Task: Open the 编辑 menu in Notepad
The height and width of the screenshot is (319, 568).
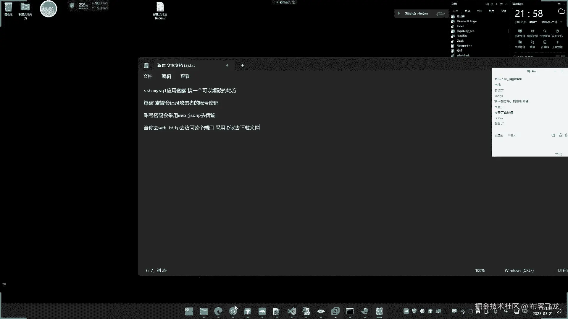Action: coord(166,76)
